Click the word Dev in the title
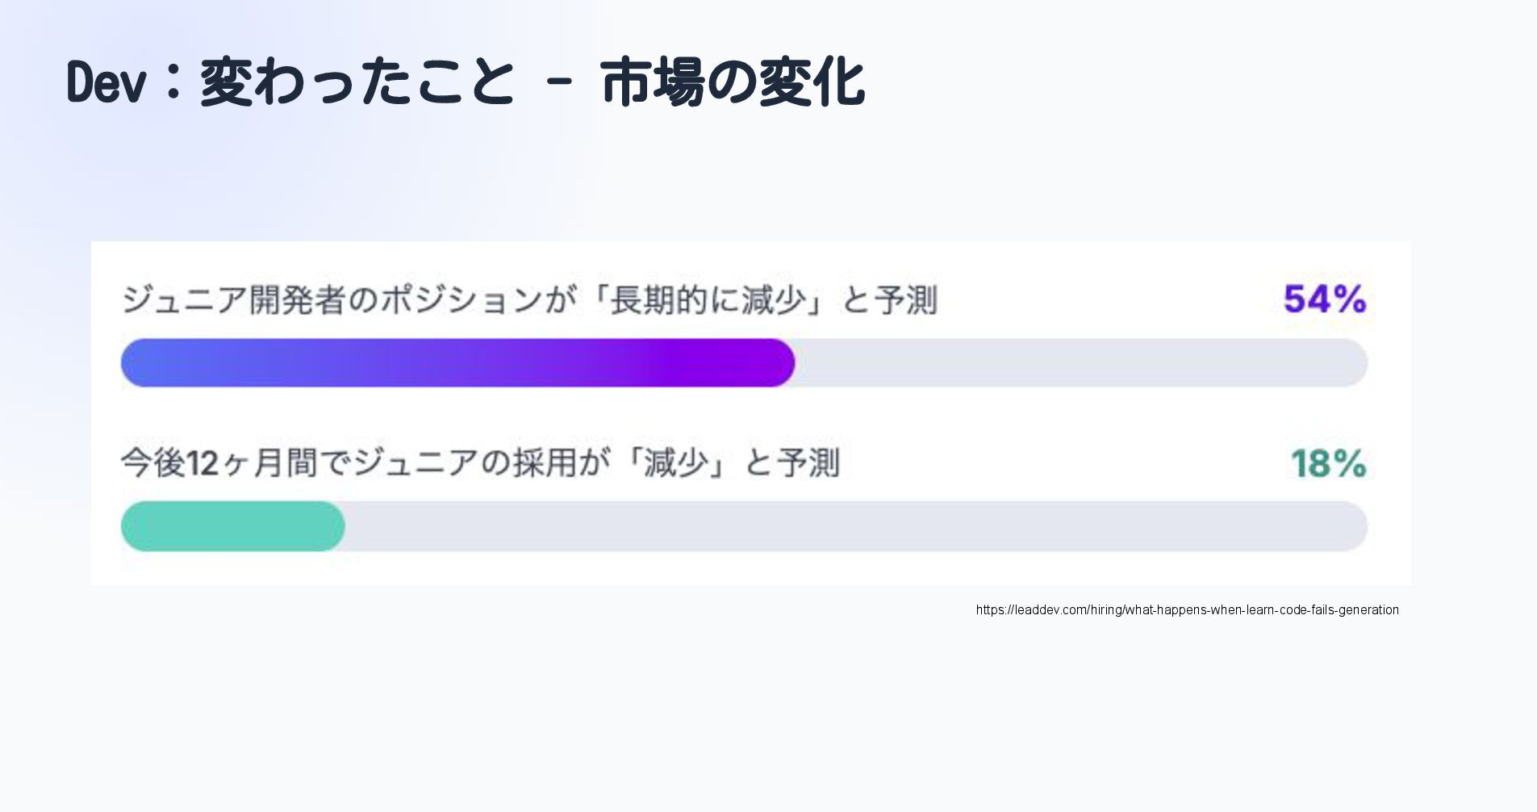Screen dimensions: 1537x812 tap(106, 82)
